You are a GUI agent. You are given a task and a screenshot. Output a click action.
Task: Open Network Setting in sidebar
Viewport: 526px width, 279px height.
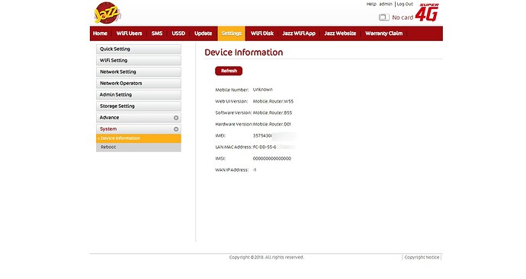(x=139, y=72)
